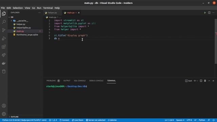Open the Edit menu

[9, 8]
